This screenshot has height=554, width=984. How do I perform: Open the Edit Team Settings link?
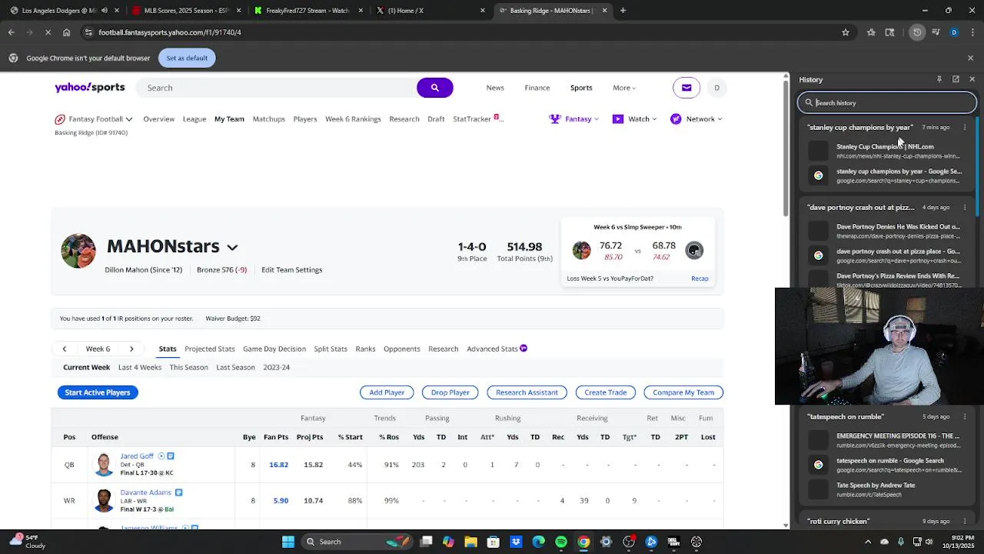click(291, 270)
